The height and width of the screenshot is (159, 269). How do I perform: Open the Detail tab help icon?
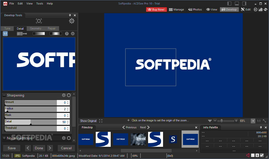67,34
